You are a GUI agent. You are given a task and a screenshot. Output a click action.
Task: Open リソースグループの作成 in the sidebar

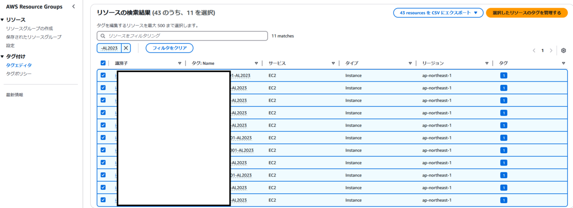coord(29,29)
